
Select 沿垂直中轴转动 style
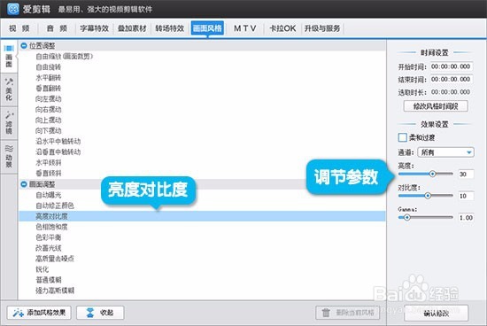coord(58,151)
